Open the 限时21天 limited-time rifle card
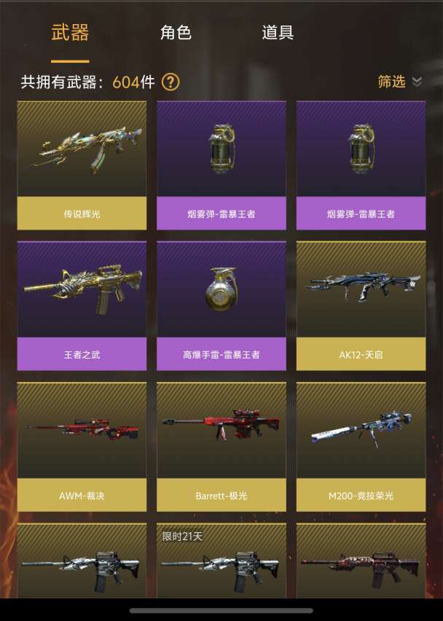The image size is (443, 621). coord(221,561)
